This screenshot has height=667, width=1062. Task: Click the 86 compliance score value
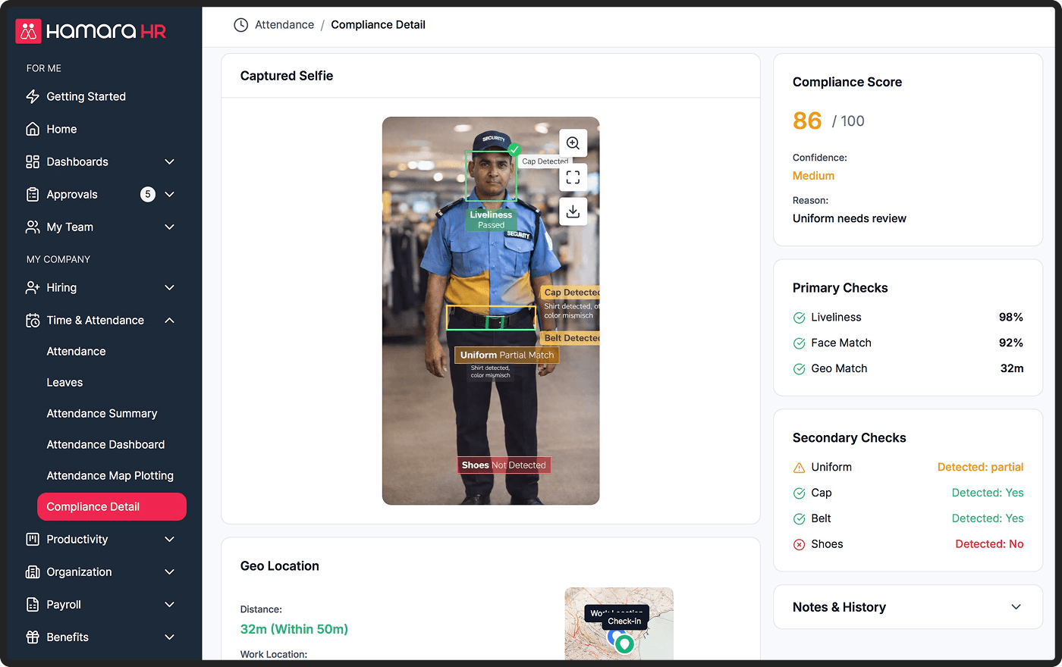point(807,121)
